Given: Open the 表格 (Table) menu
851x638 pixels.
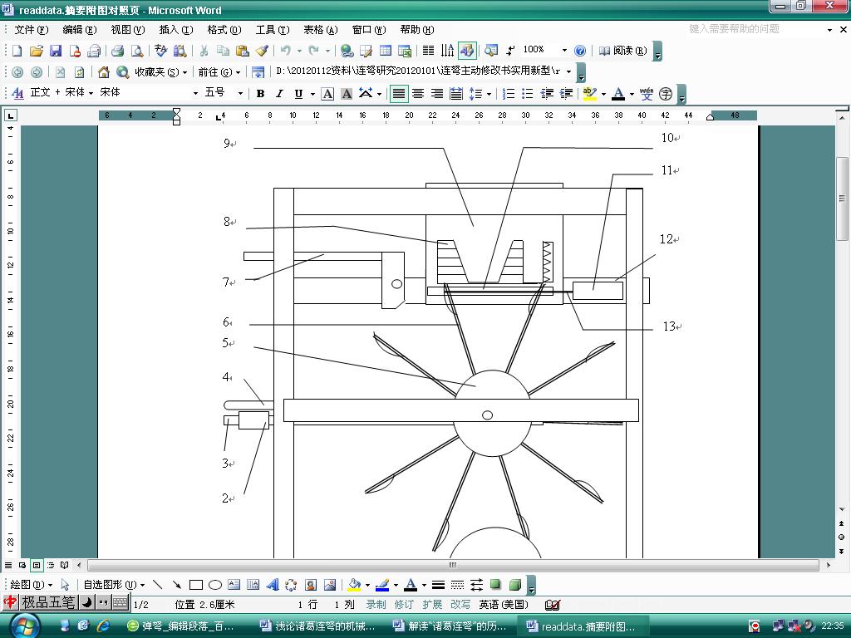Looking at the screenshot, I should coord(320,30).
